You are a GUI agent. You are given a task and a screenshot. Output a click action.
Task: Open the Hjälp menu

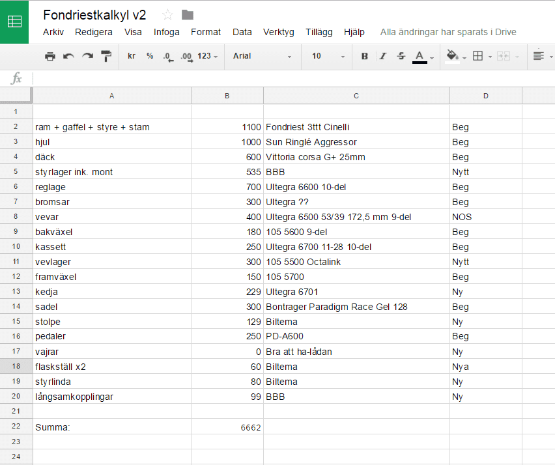354,32
